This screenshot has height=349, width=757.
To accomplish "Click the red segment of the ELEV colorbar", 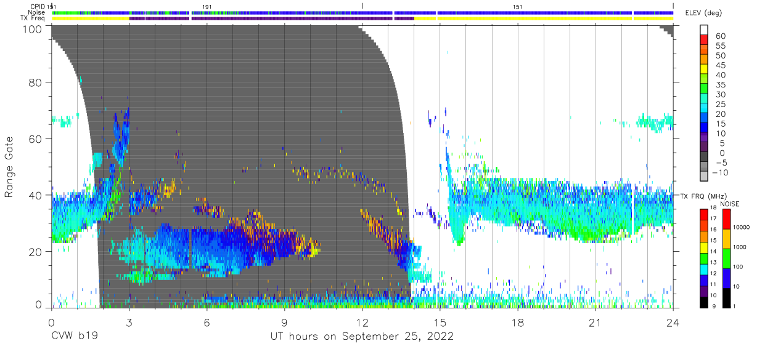I will tap(704, 41).
